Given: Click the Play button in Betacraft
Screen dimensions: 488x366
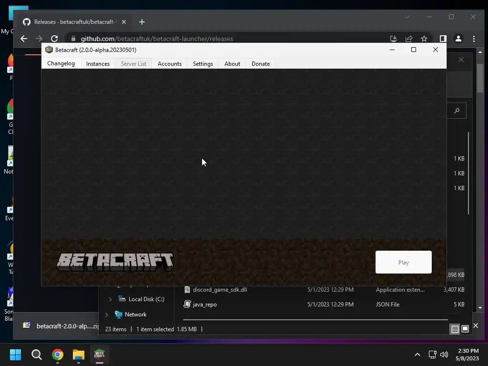Looking at the screenshot, I should [x=403, y=262].
